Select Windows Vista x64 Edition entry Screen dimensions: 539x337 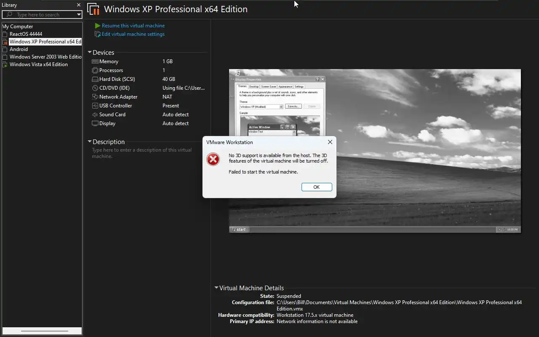pyautogui.click(x=39, y=64)
